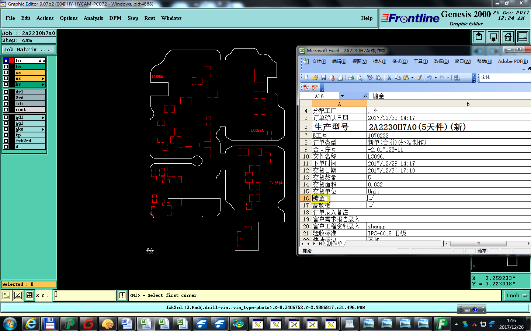531x331 pixels.
Task: Open the Paste options dropdown arrow
Action: (x=412, y=78)
